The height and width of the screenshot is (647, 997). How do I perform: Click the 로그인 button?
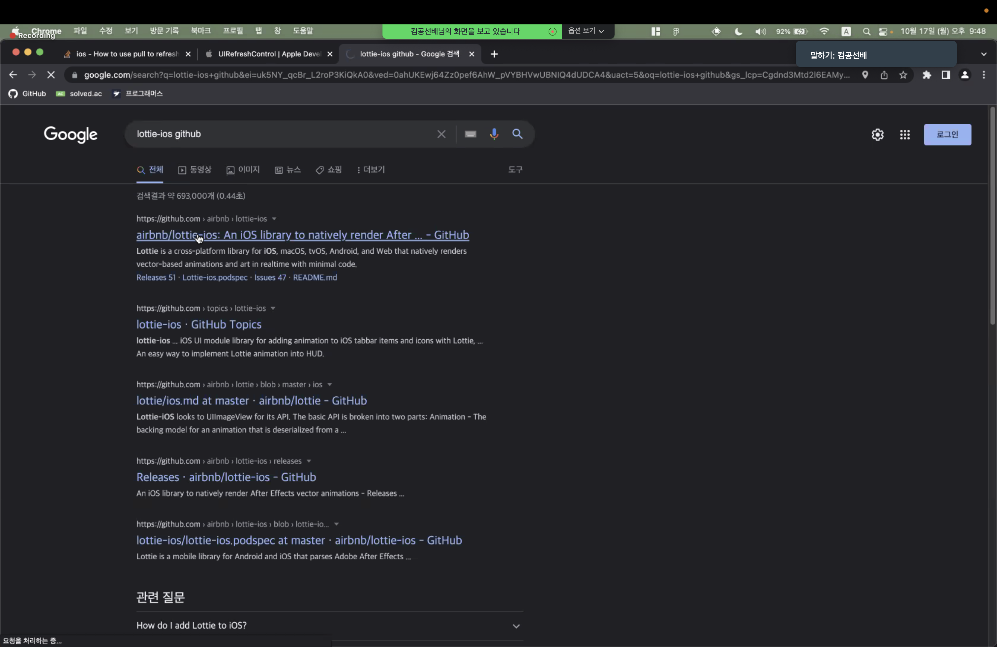(948, 134)
